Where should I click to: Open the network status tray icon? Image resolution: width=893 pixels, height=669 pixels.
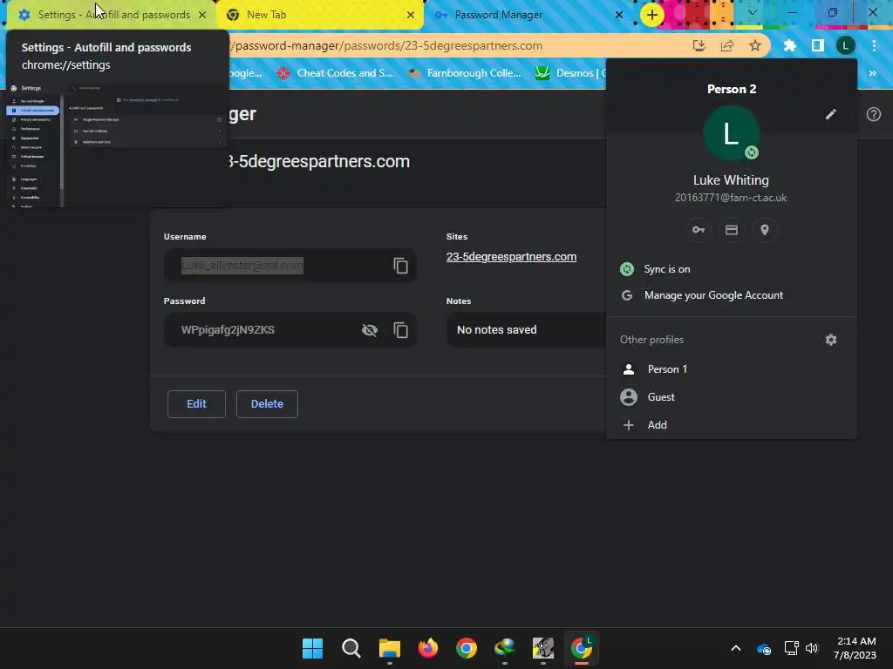(x=791, y=648)
